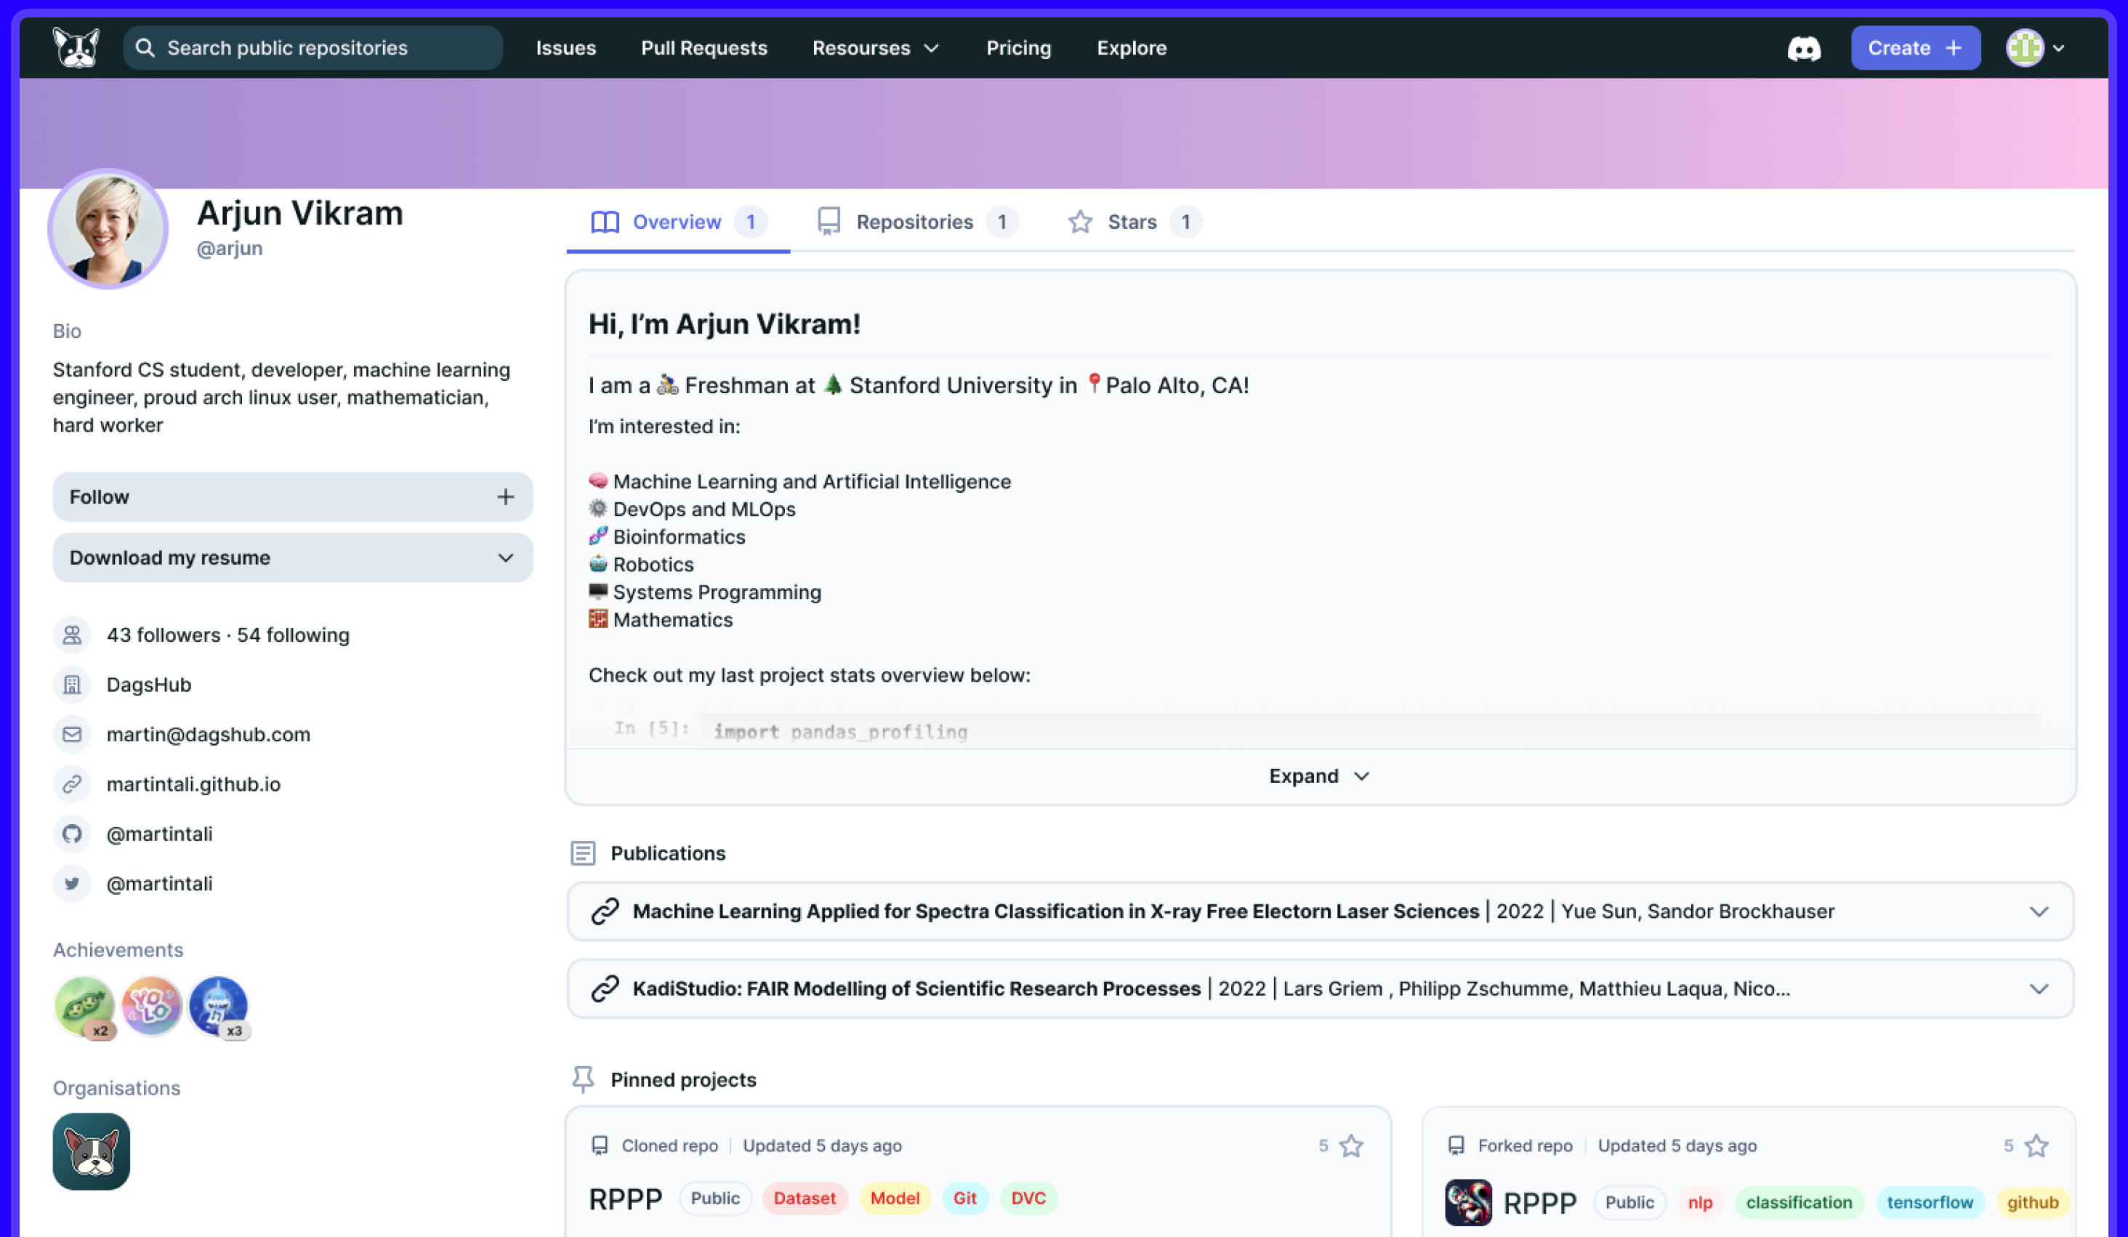Switch to the Repositories tab

pyautogui.click(x=918, y=222)
